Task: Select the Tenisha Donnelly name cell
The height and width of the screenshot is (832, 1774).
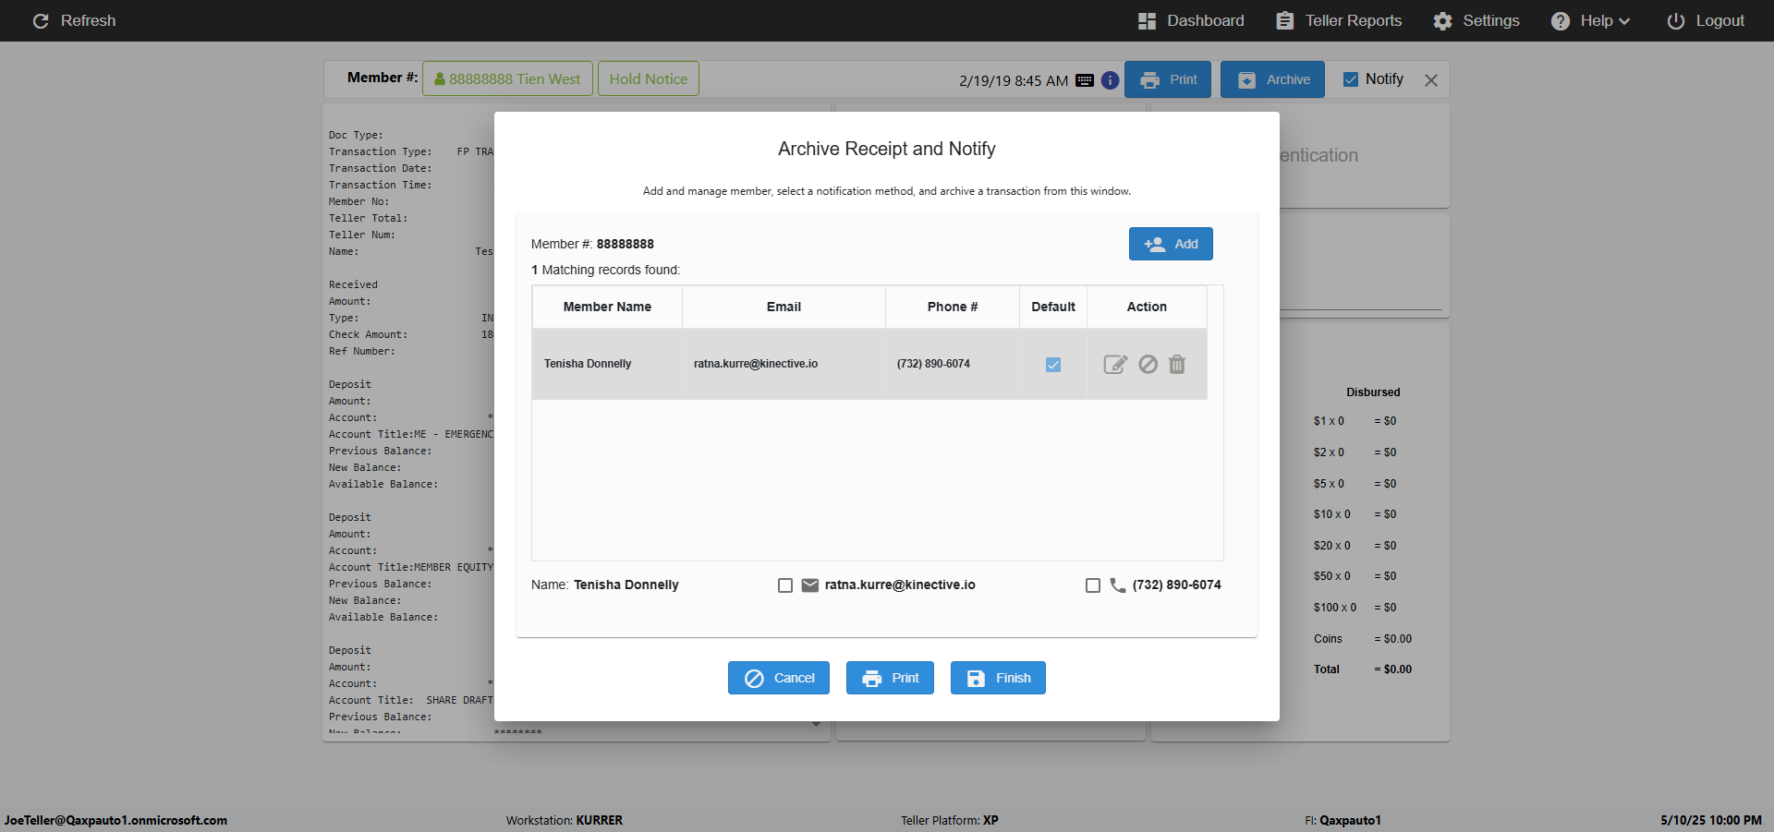Action: point(607,364)
